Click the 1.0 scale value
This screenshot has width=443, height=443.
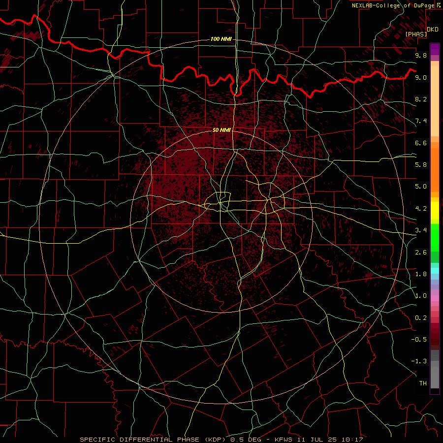tap(421, 296)
